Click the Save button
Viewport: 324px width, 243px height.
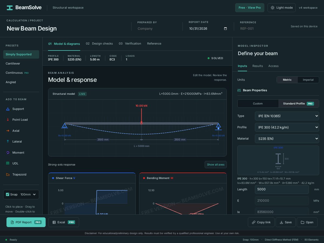286,222
